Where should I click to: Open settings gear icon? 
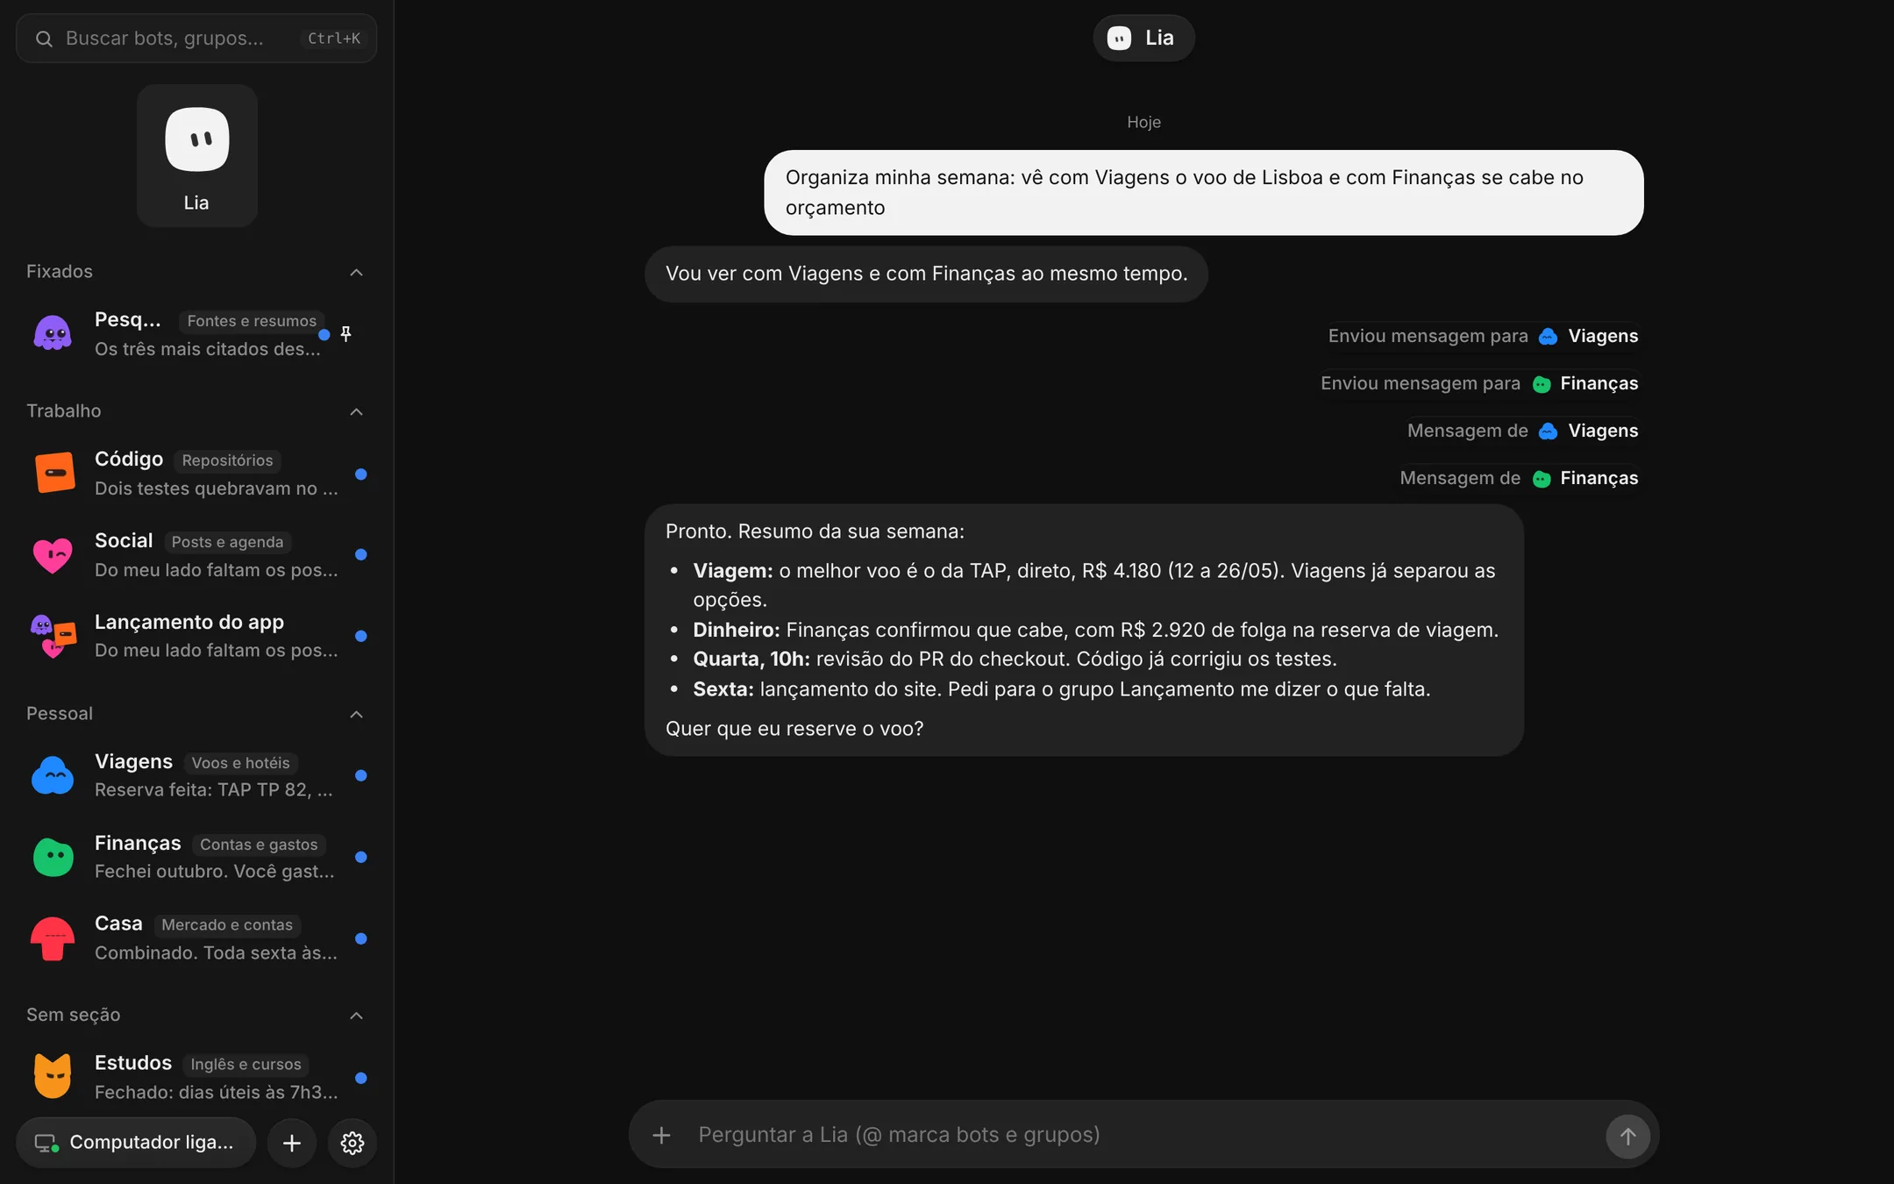click(x=352, y=1143)
